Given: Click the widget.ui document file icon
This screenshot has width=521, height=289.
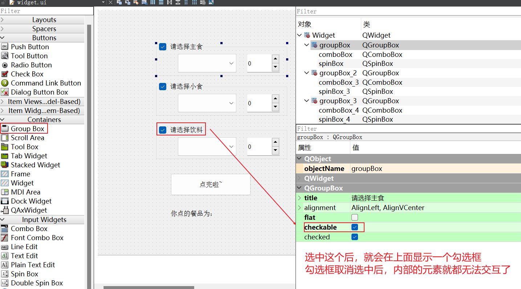Looking at the screenshot, I should [12, 2].
